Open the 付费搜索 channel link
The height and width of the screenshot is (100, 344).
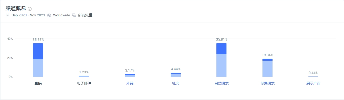point(267,83)
